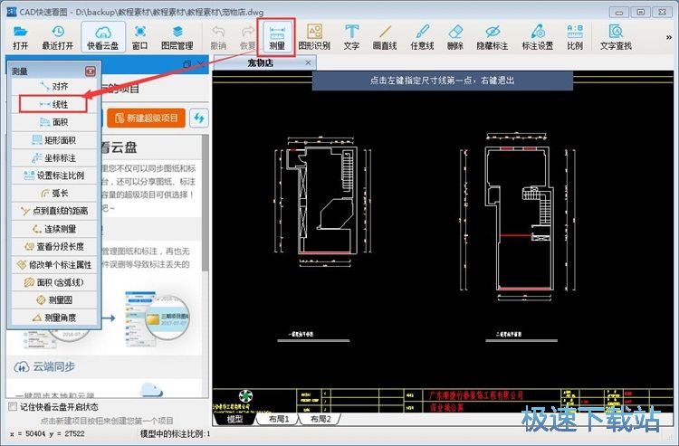Select 线性 linear measurement option
The image size is (679, 446).
coord(53,104)
